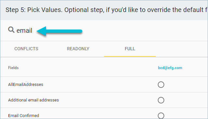The image size is (208, 119).
Task: Click the magnifying glass search icon
Action: [11, 30]
